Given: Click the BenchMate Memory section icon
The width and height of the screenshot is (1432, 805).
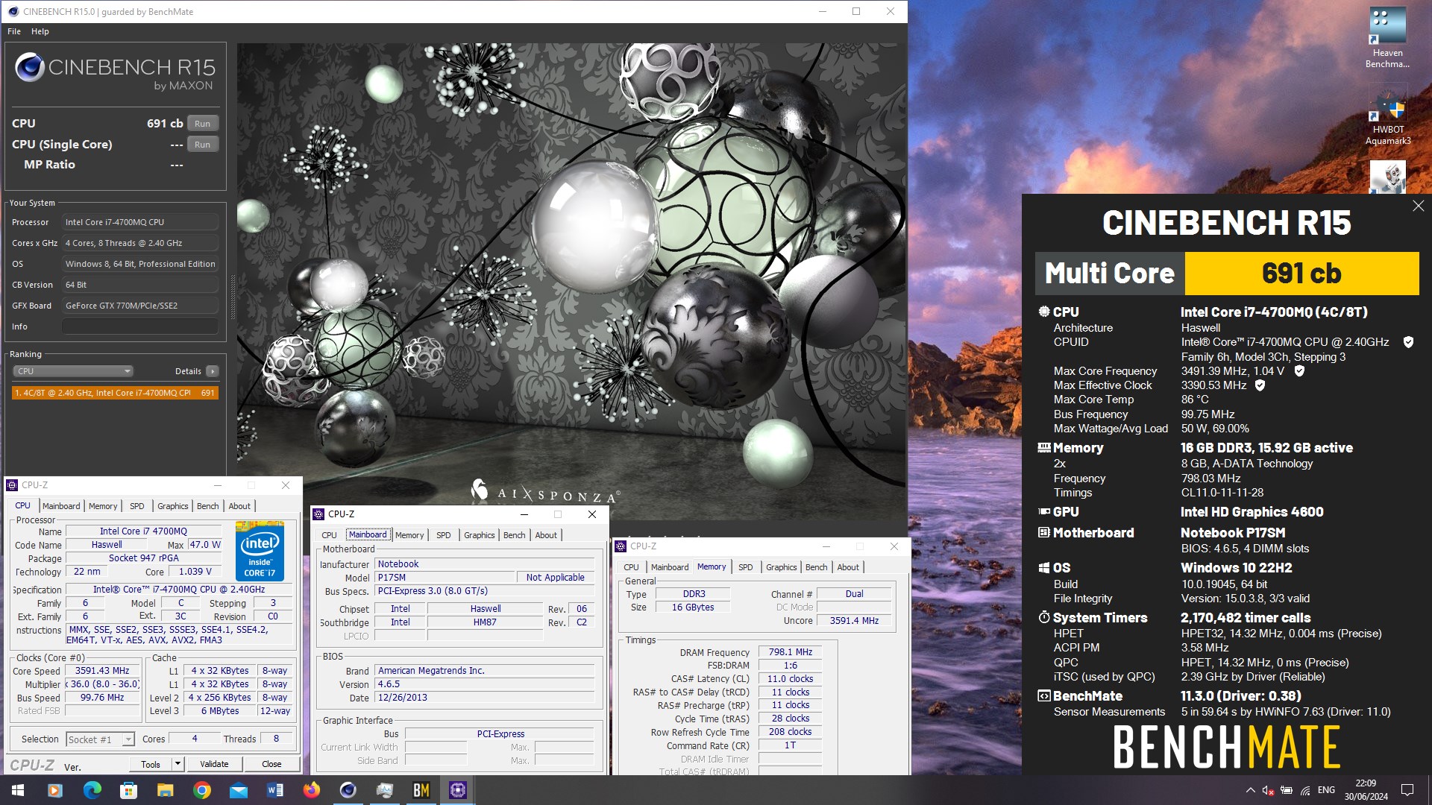Looking at the screenshot, I should tap(1044, 447).
